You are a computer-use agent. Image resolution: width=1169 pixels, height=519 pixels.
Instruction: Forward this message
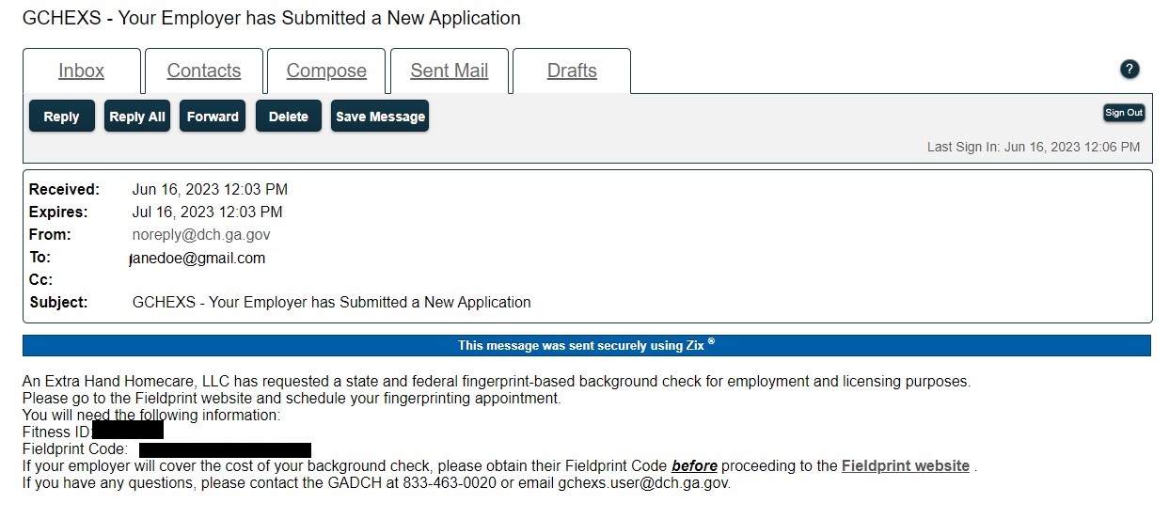point(213,117)
